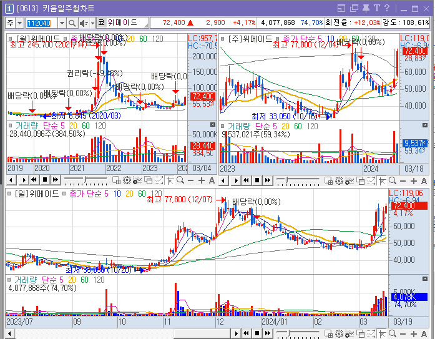Click the daily chart zoom slider handle
The width and height of the screenshot is (435, 339).
point(290,333)
